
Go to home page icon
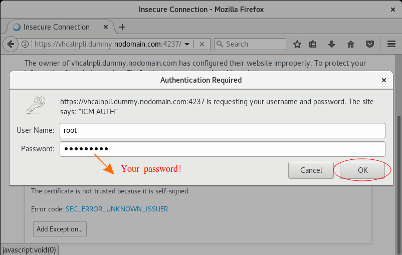coord(351,44)
